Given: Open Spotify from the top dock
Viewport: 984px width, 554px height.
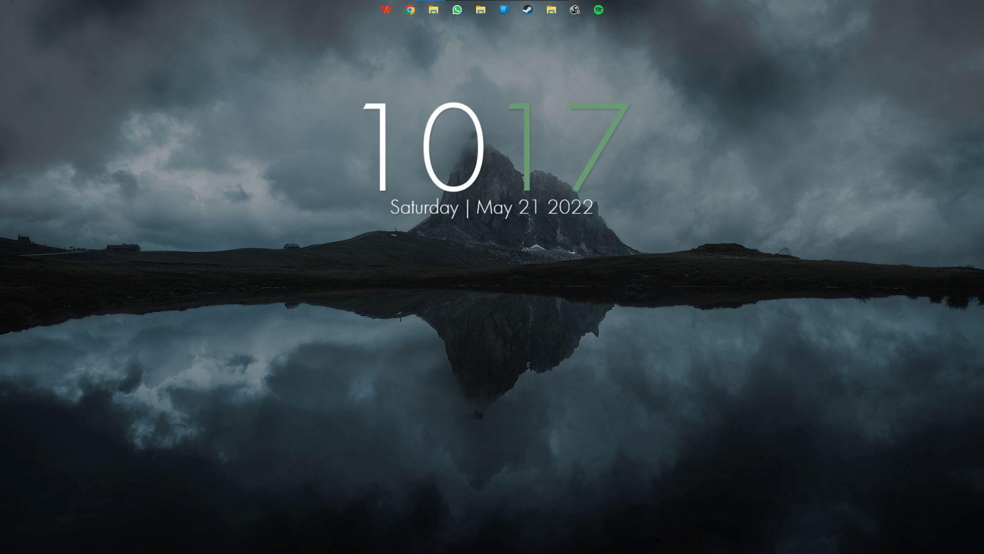Looking at the screenshot, I should coord(599,10).
